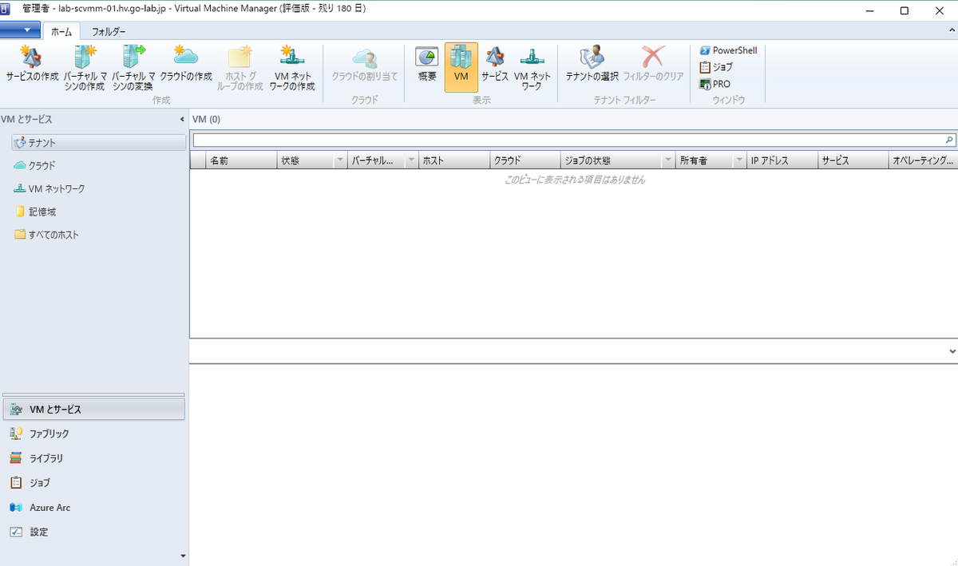
Task: Open the PowerShell window
Action: [x=727, y=50]
